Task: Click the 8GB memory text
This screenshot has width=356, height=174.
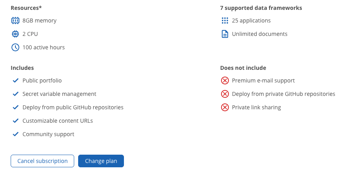Action: click(39, 21)
